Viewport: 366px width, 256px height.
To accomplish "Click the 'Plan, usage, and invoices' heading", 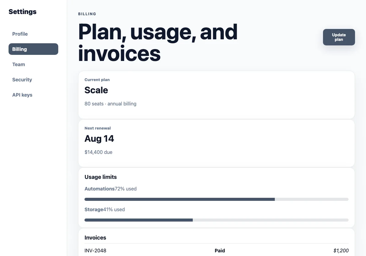I will click(158, 42).
